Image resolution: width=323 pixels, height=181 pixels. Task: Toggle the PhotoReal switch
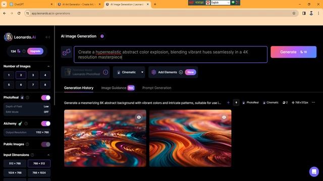(x=46, y=98)
